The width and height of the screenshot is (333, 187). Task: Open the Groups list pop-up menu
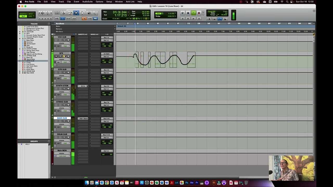(49, 141)
